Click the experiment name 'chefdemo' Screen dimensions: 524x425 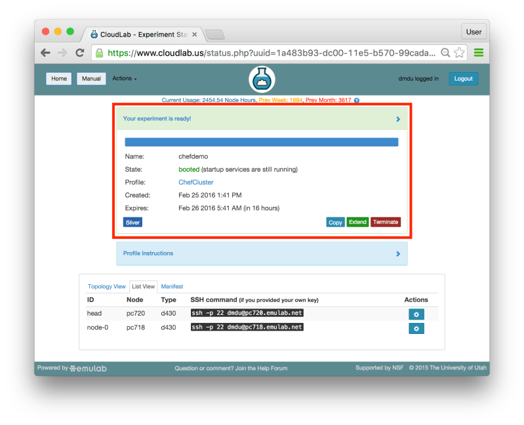point(193,157)
